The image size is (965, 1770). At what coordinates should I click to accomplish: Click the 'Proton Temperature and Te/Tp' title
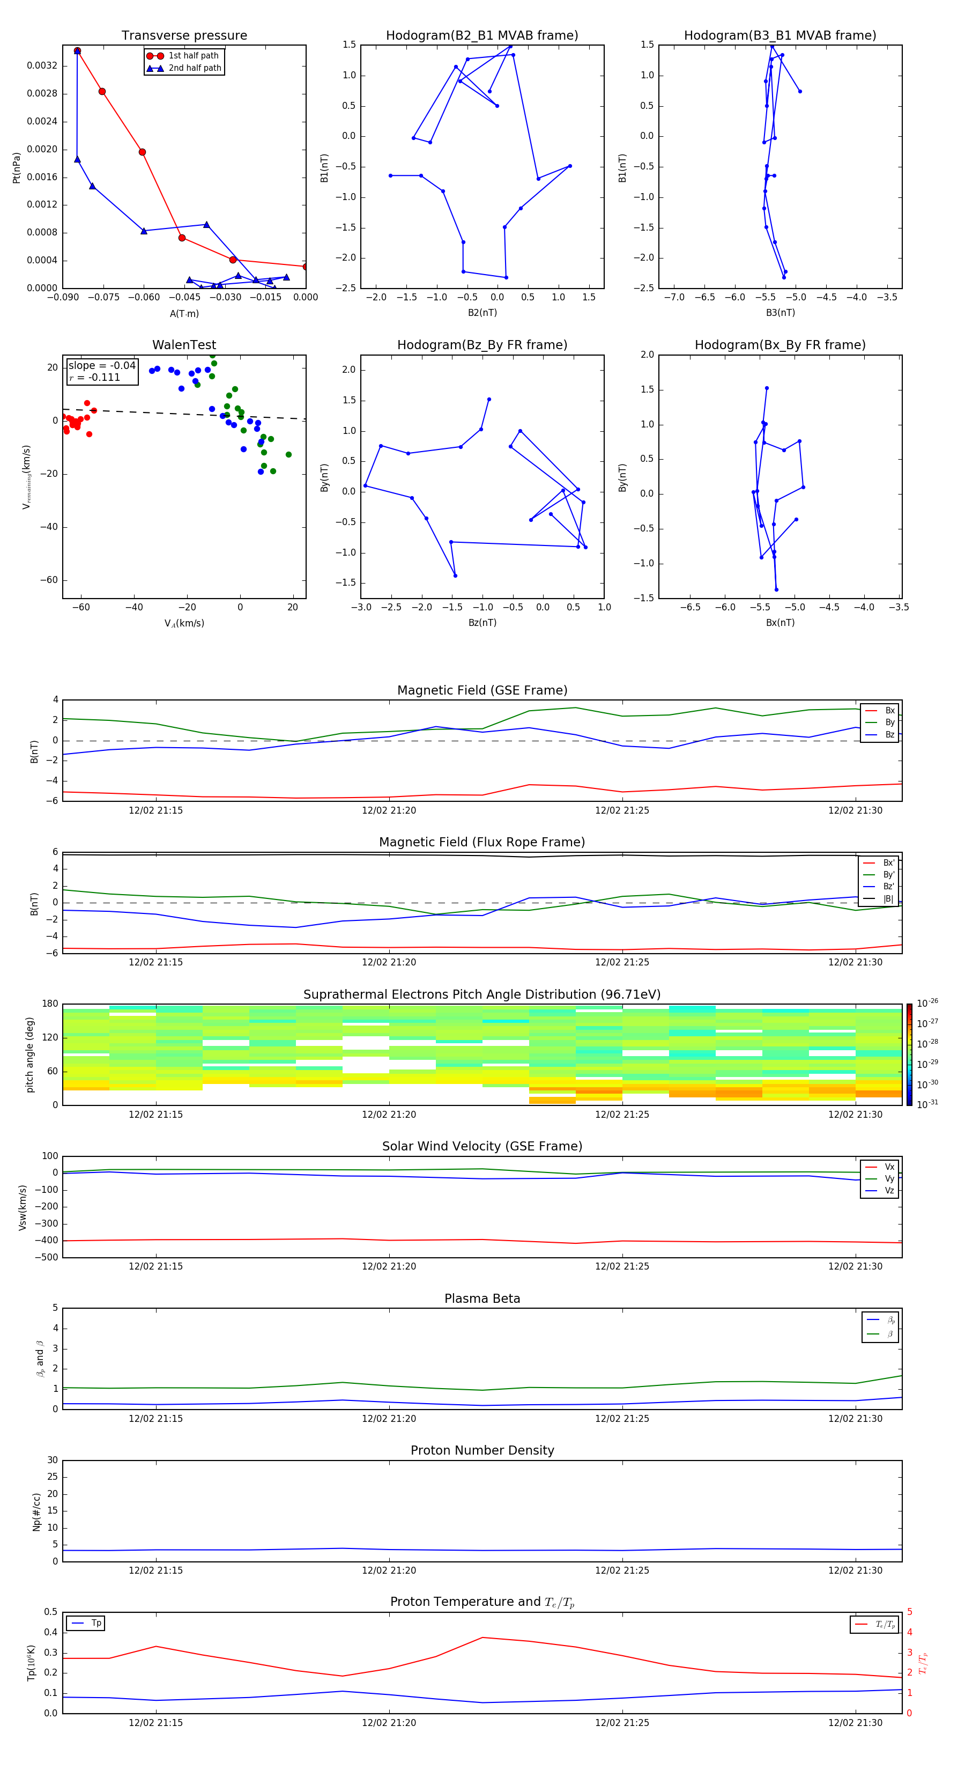pyautogui.click(x=482, y=1602)
